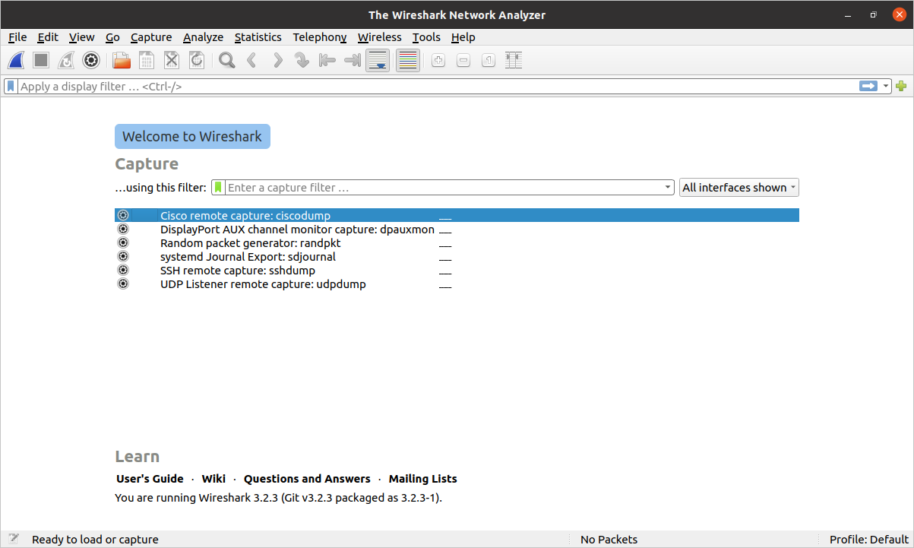Image resolution: width=914 pixels, height=548 pixels.
Task: Open the Mailing Lists link
Action: point(422,479)
